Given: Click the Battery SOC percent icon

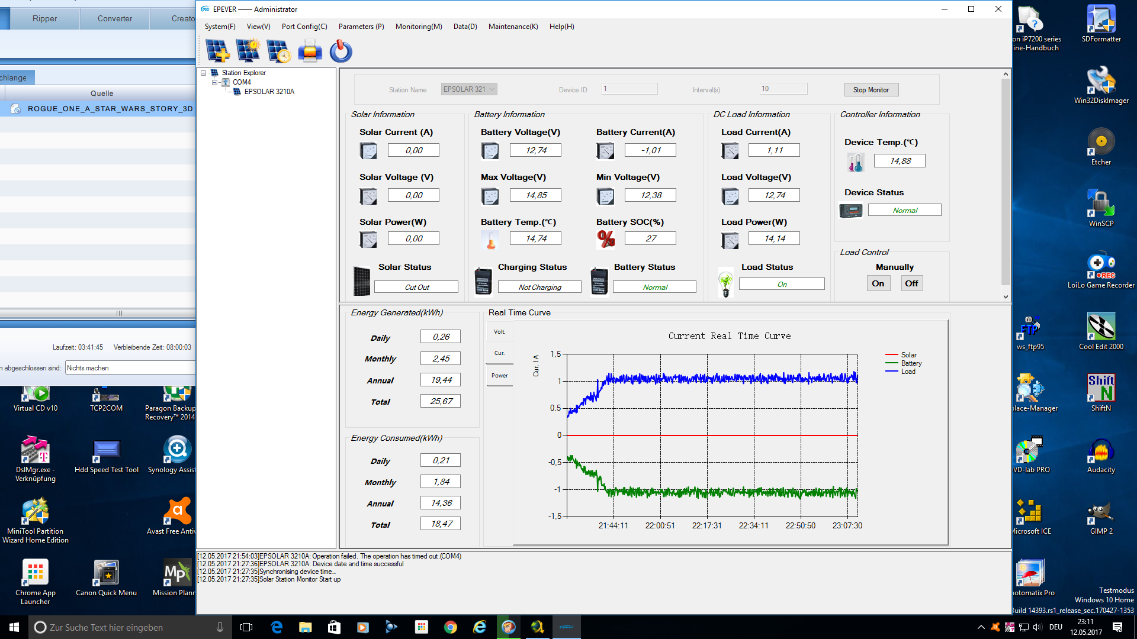Looking at the screenshot, I should tap(606, 239).
